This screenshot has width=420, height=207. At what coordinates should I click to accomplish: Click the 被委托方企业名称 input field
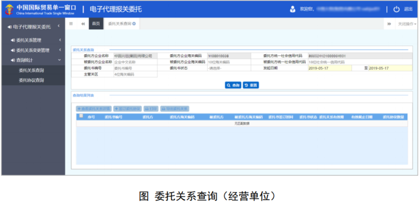click(135, 62)
